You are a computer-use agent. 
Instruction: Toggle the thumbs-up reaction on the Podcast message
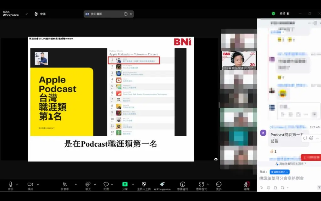point(273,151)
